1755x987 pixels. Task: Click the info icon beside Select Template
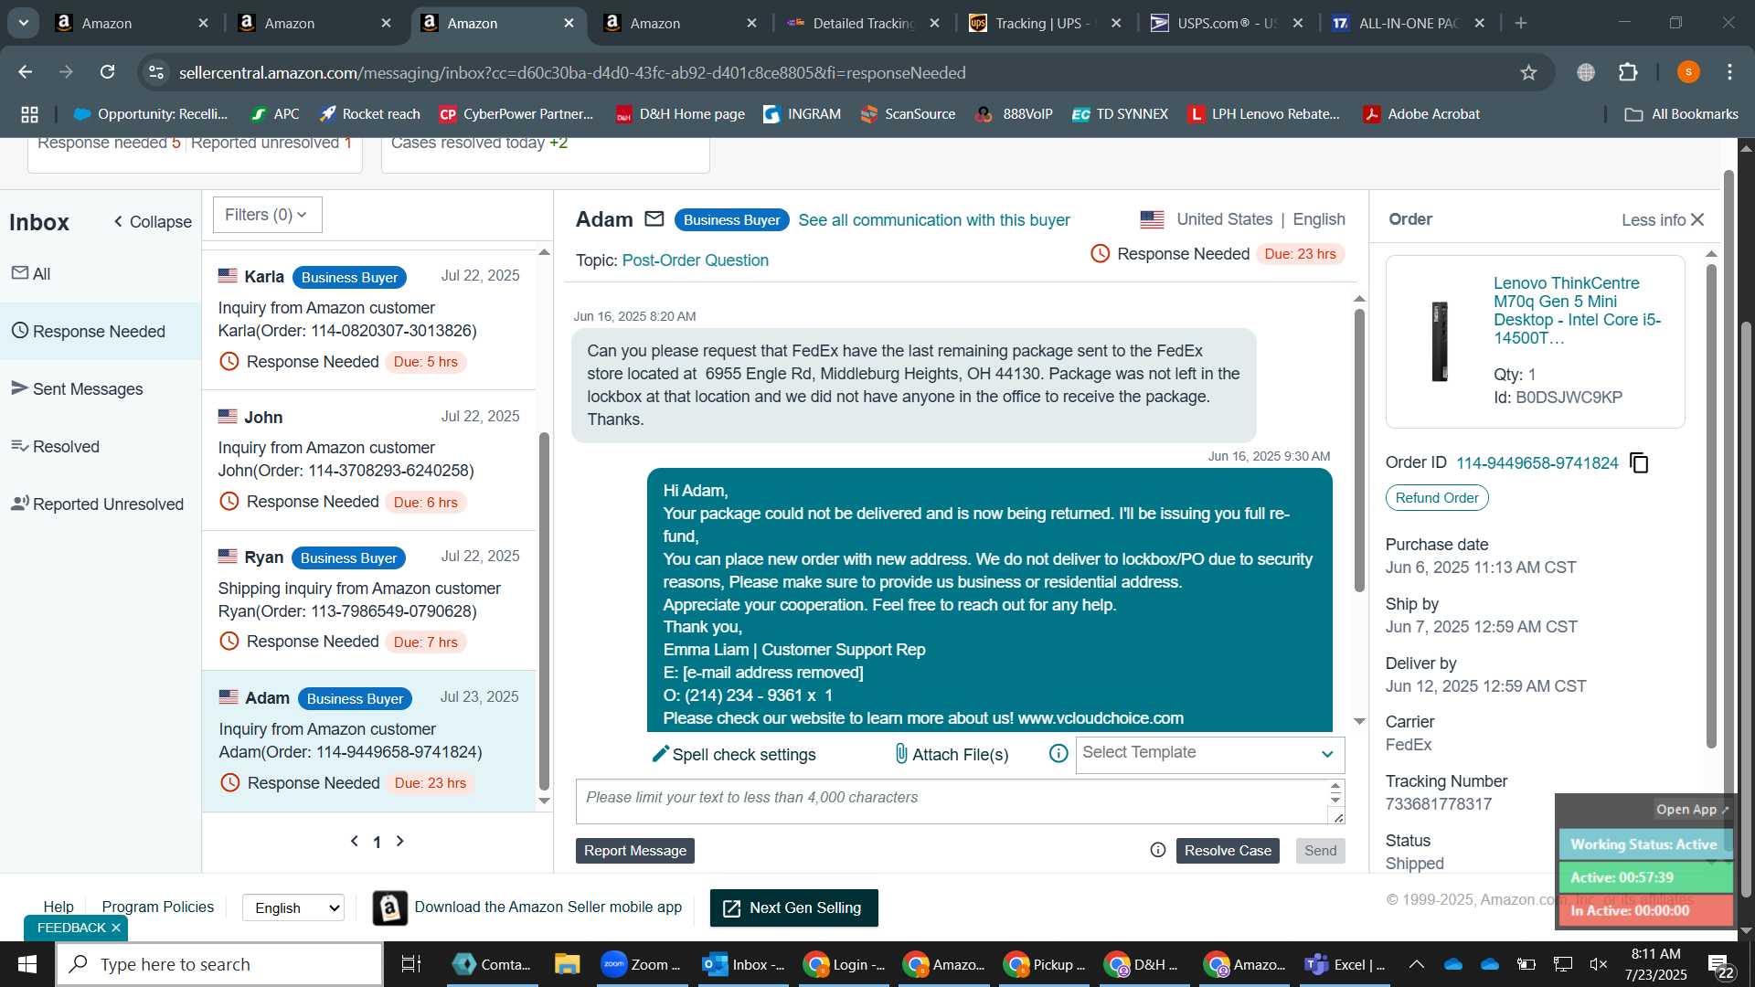coord(1058,754)
